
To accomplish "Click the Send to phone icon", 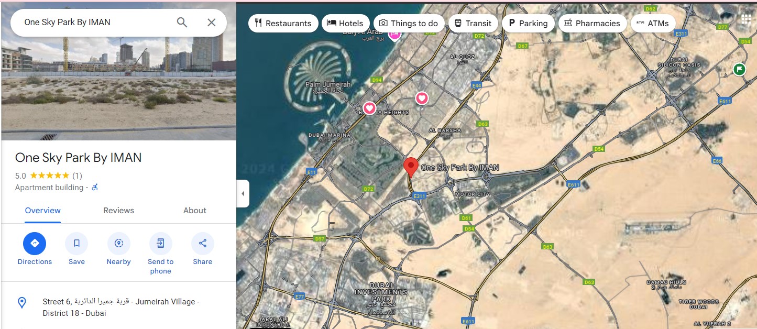I will (x=160, y=244).
